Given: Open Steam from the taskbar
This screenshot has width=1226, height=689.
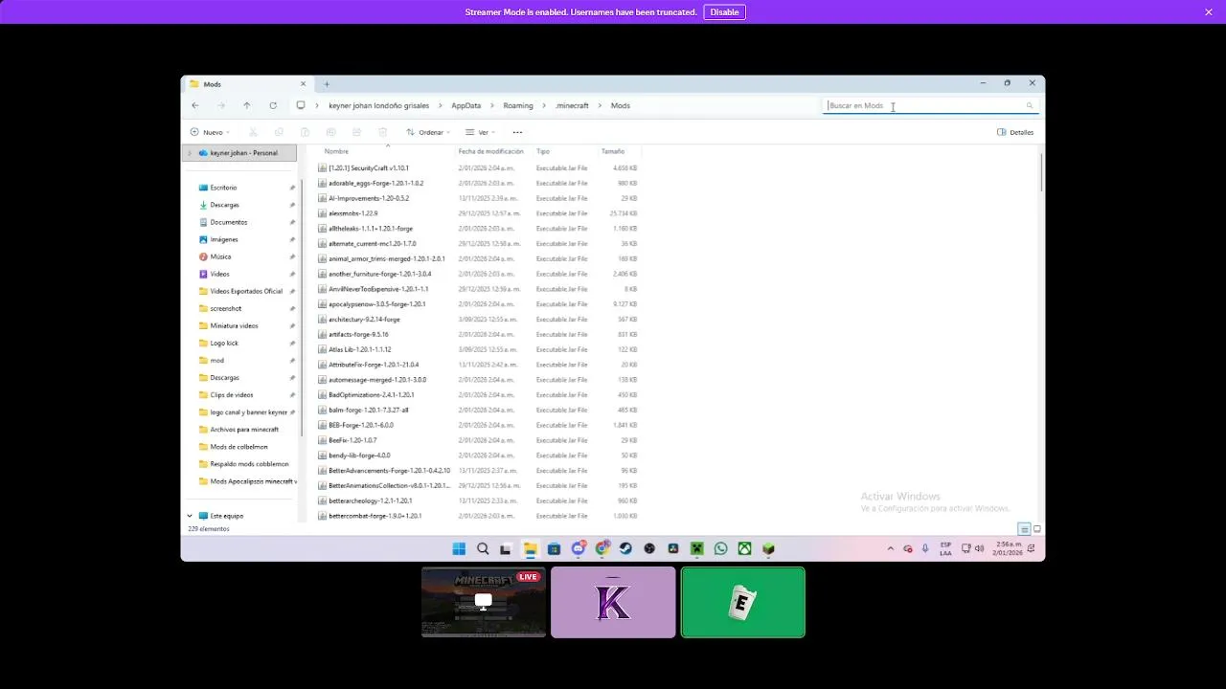Looking at the screenshot, I should [x=625, y=548].
